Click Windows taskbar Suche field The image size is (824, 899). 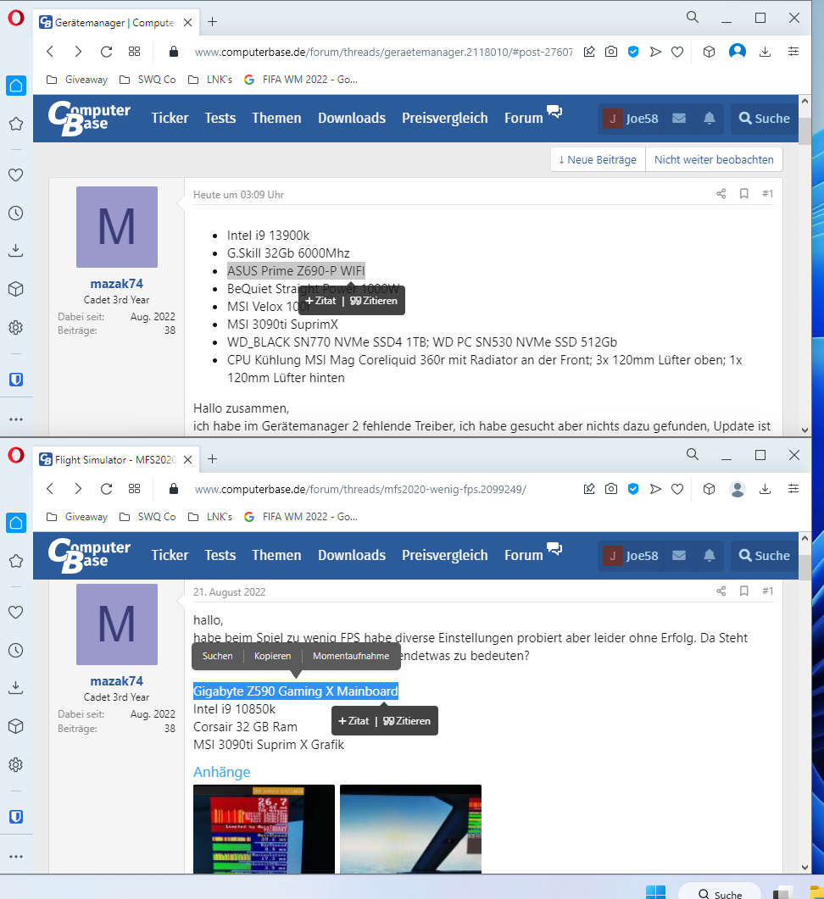[x=720, y=893]
